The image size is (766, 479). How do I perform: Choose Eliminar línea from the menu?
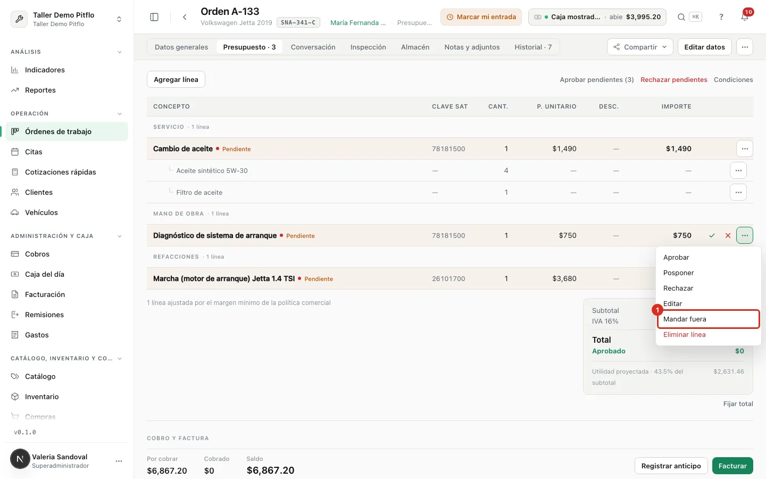(x=708, y=335)
